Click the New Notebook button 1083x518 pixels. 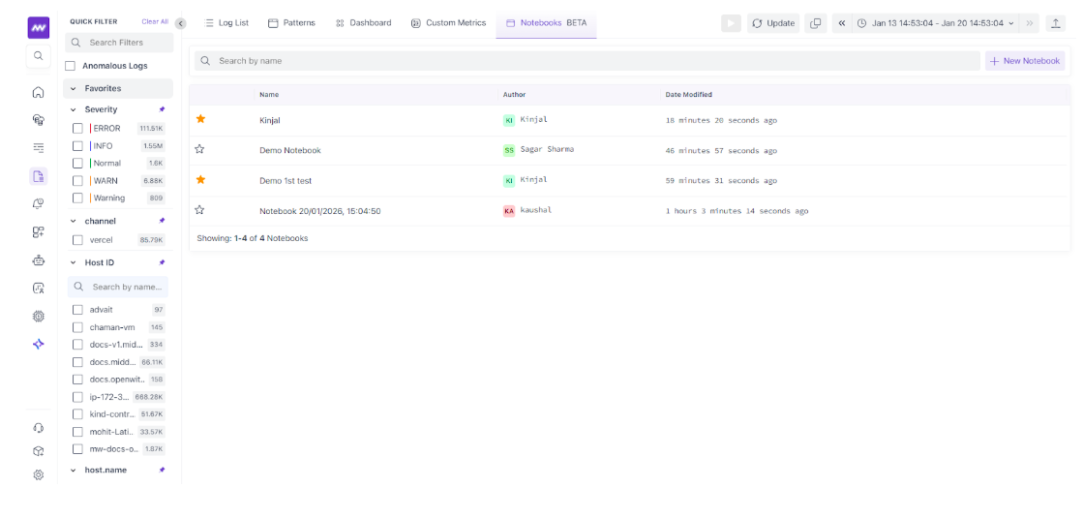pos(1025,61)
